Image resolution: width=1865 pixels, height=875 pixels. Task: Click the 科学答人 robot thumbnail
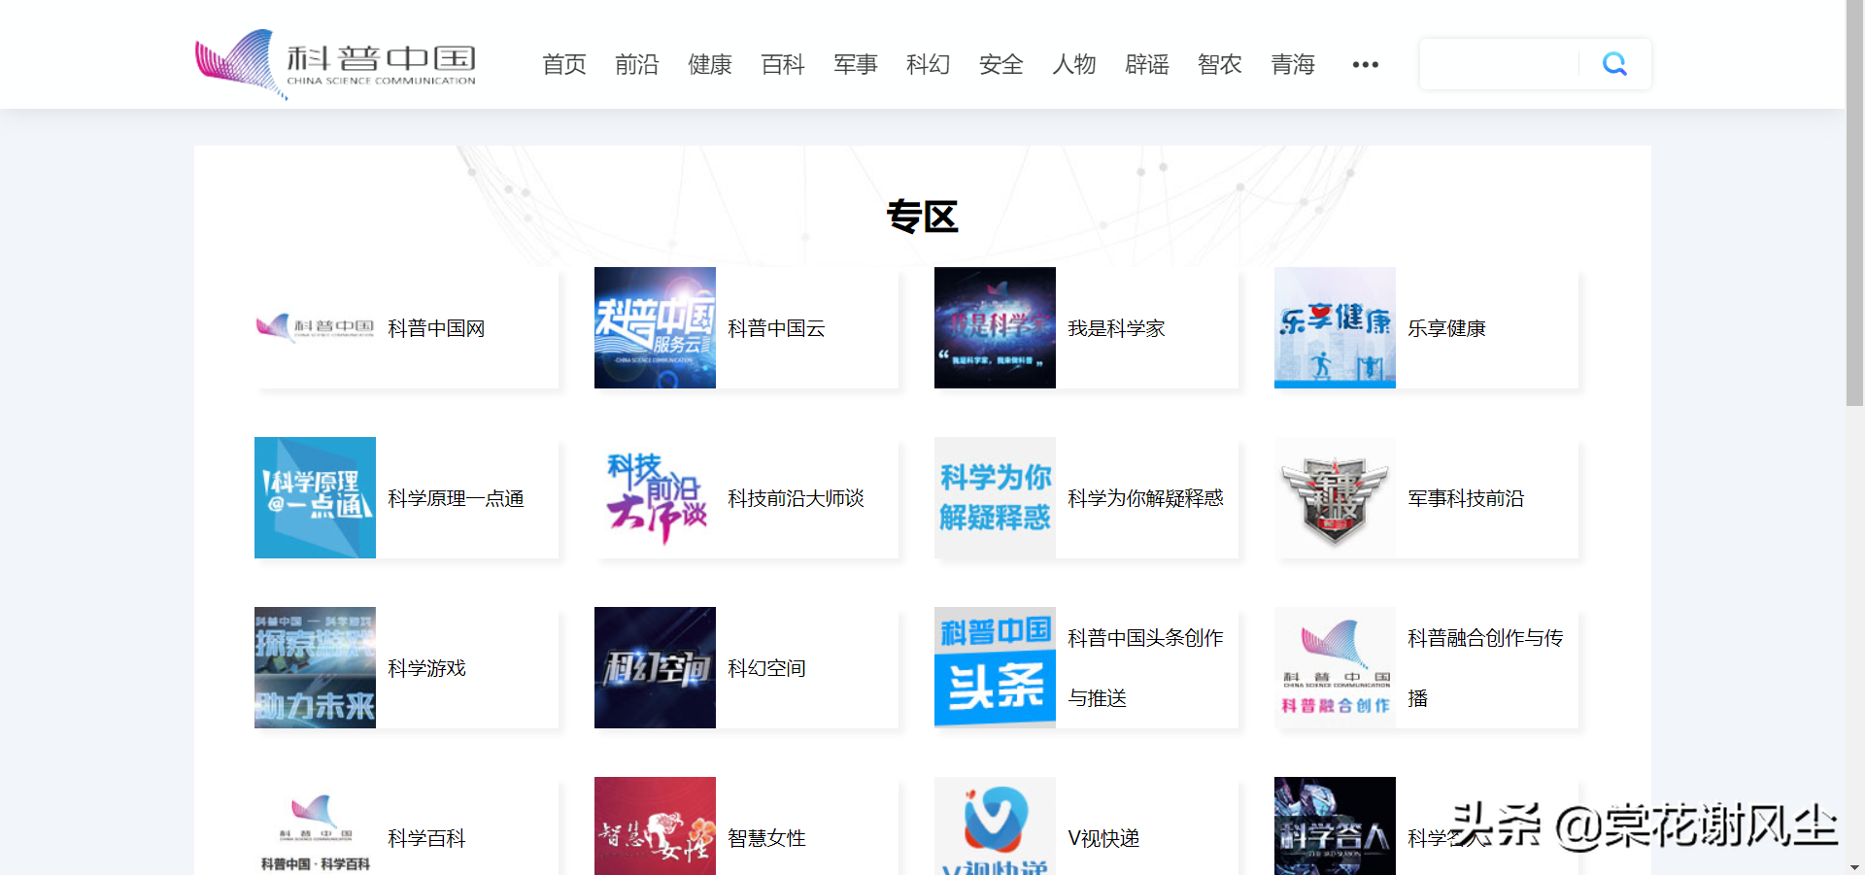[x=1335, y=826]
